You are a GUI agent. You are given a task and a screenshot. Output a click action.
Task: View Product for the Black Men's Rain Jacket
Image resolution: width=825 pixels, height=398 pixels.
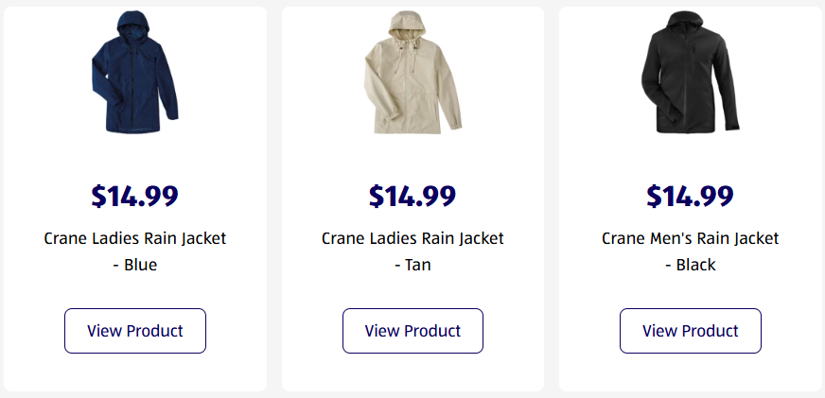pos(691,331)
